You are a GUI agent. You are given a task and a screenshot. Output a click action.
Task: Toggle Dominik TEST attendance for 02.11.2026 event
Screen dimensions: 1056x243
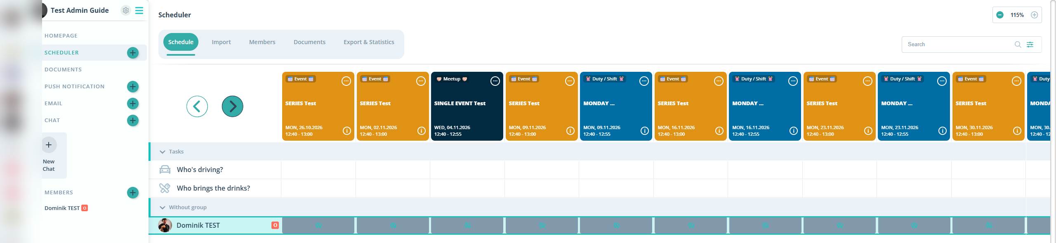tap(393, 226)
